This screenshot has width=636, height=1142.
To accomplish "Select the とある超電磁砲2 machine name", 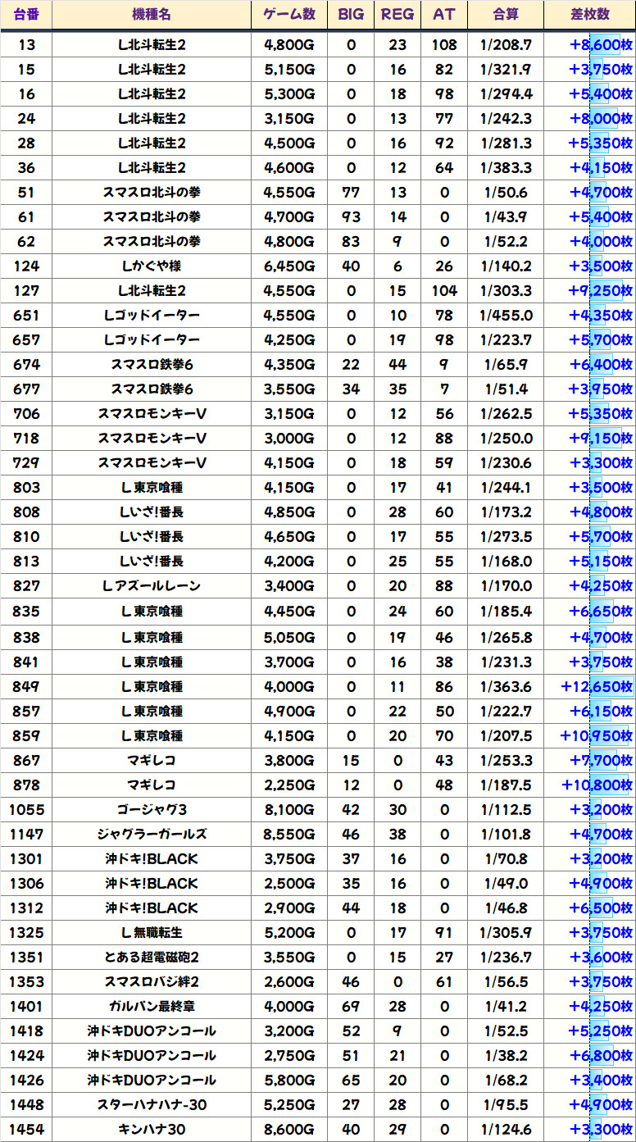I will coord(152,957).
